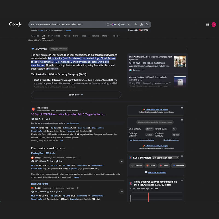Screen dimensions: 219x219
Task: Click the K icon in Trend Data panel
Action: [131, 183]
